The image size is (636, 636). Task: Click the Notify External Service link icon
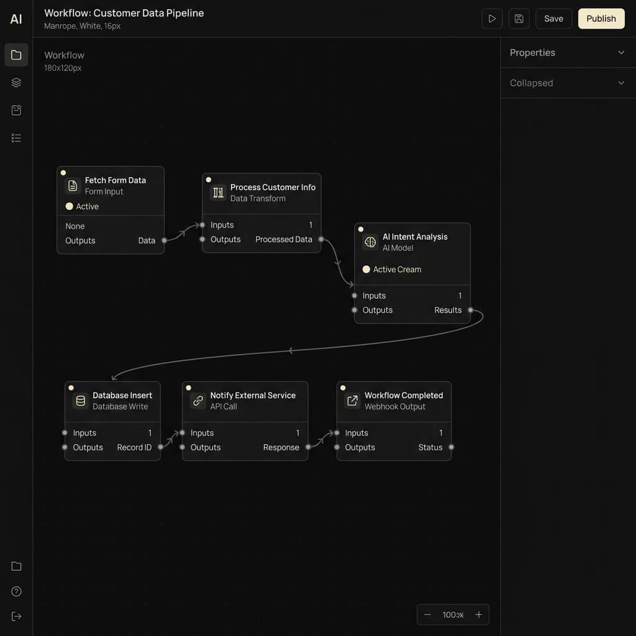(x=198, y=401)
